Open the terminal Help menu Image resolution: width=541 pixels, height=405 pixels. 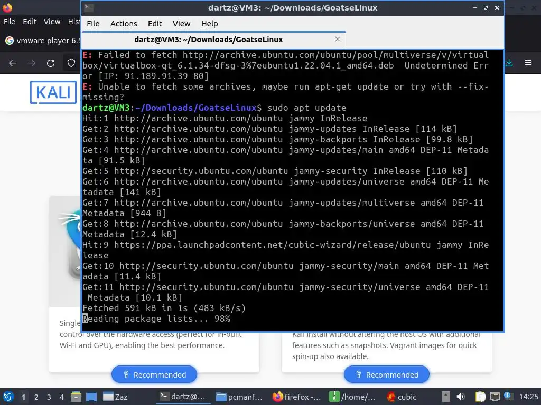tap(209, 23)
